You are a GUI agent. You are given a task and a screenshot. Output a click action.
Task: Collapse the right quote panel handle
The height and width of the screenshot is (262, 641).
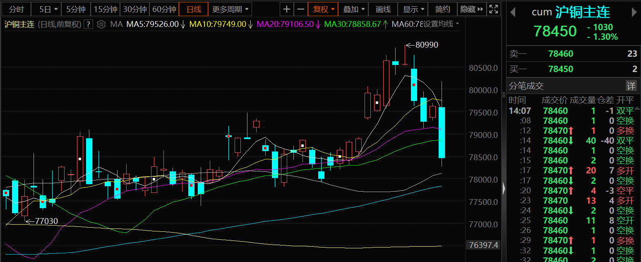[504, 189]
